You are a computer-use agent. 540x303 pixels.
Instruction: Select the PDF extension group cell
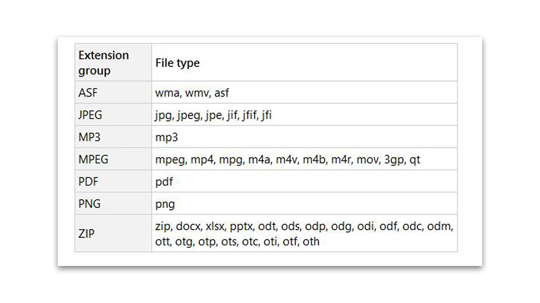113,181
